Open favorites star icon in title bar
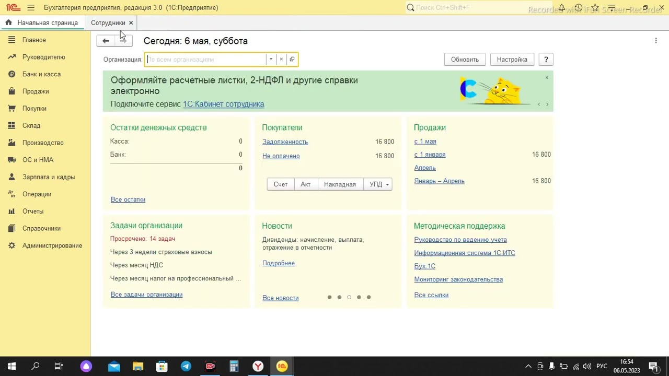Viewport: 669px width, 376px height. [595, 8]
